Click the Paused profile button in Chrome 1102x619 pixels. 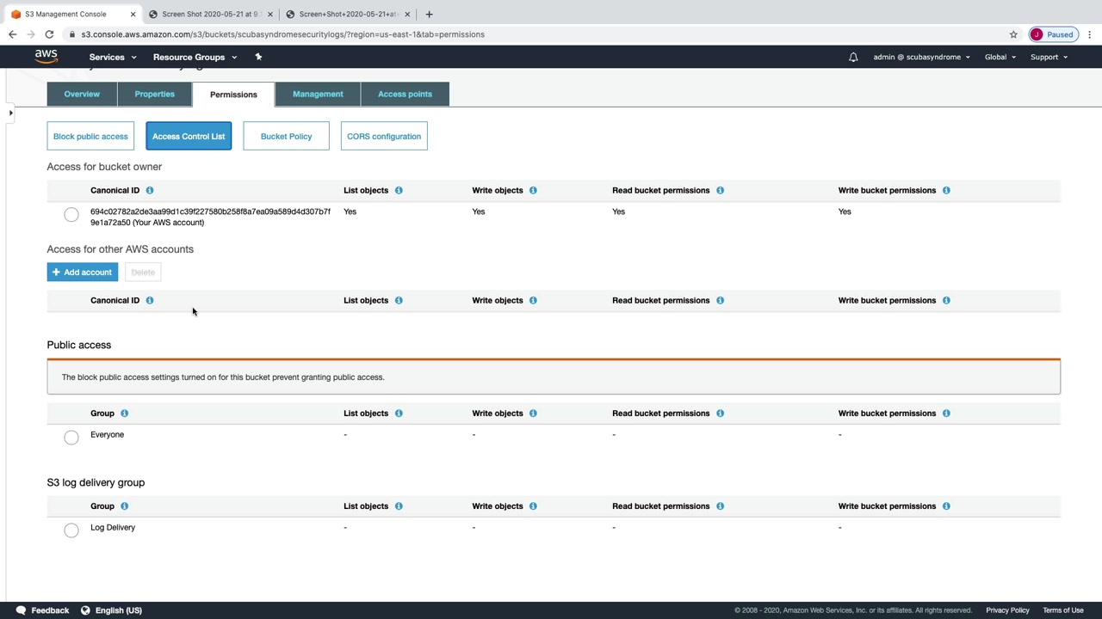coord(1053,34)
